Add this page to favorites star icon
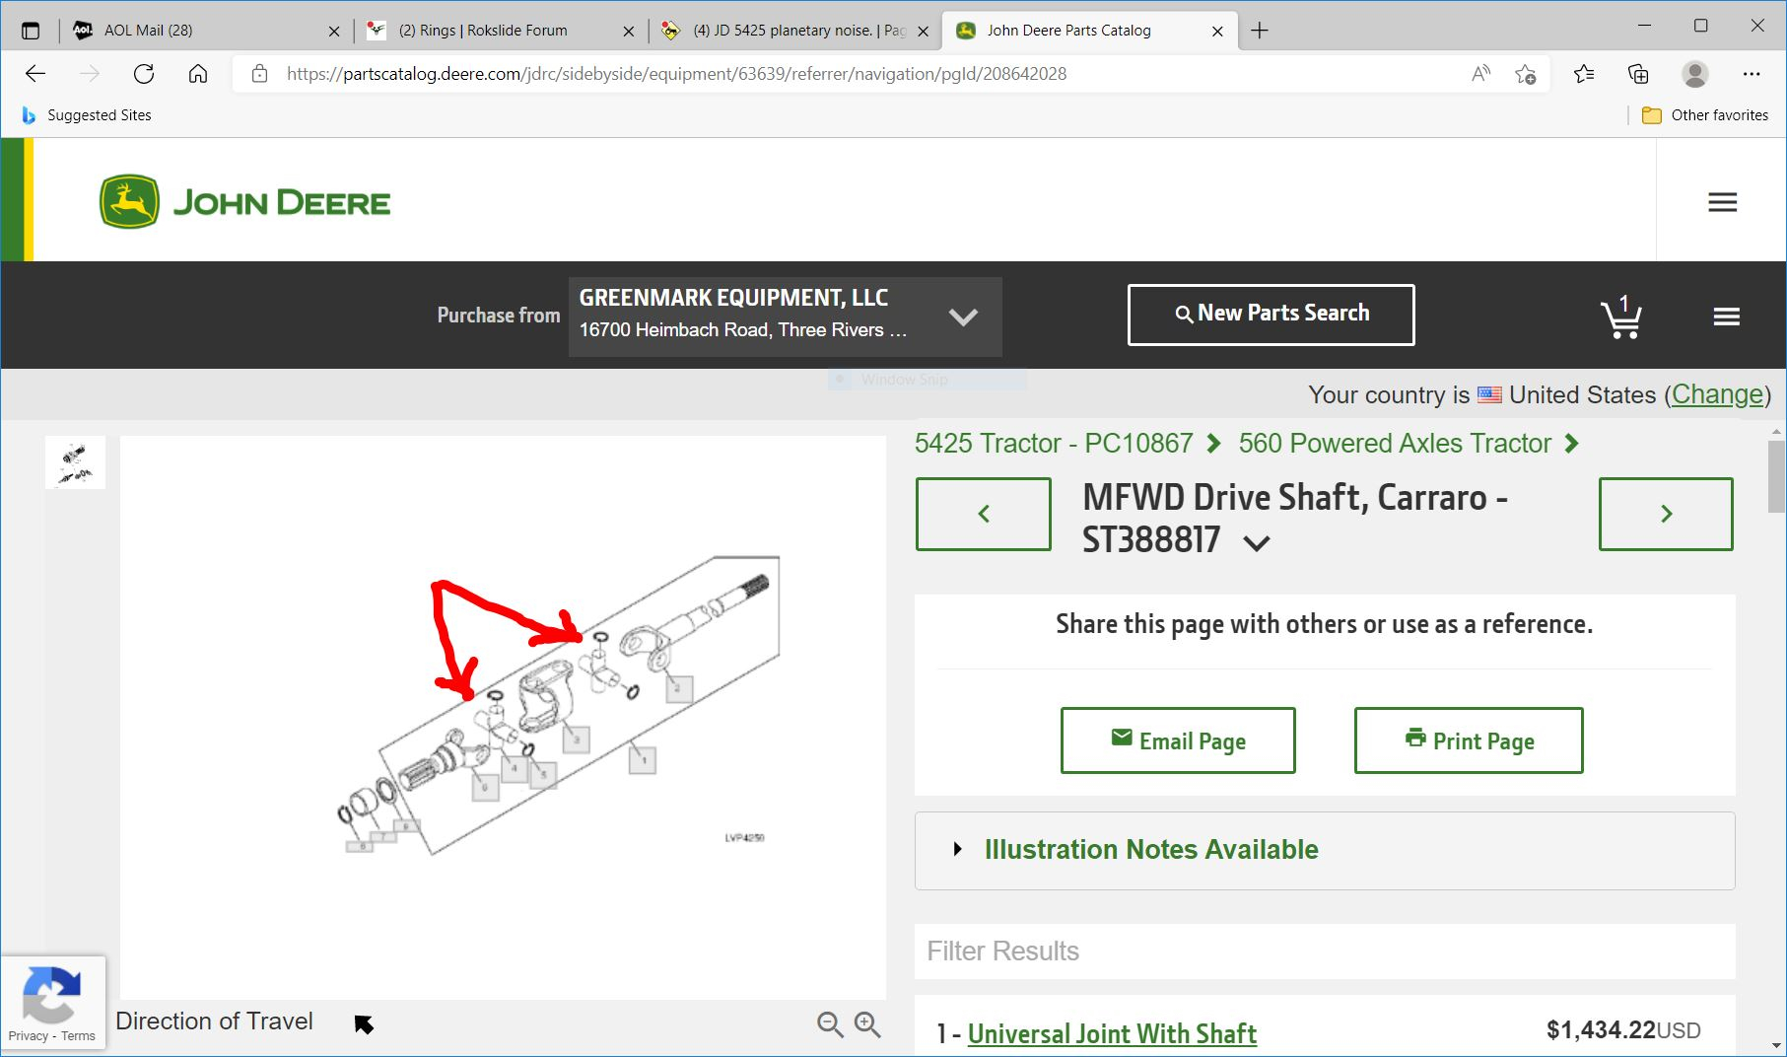 [x=1526, y=74]
